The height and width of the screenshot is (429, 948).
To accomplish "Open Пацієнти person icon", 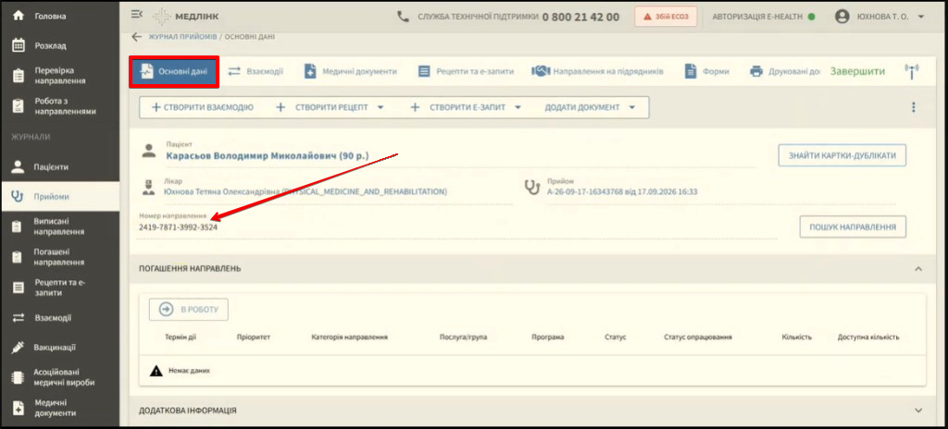I will point(19,166).
